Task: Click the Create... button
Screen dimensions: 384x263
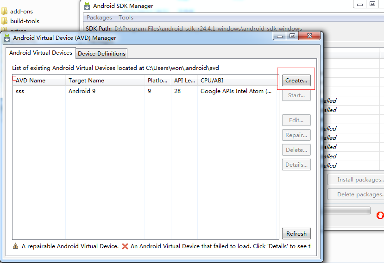Action: click(x=296, y=80)
